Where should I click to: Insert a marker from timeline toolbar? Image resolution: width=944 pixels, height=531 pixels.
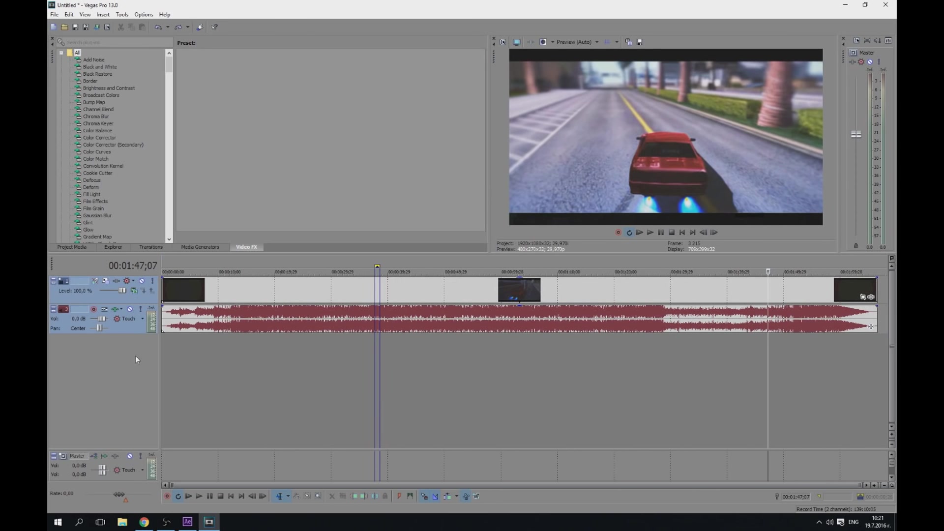click(x=399, y=497)
